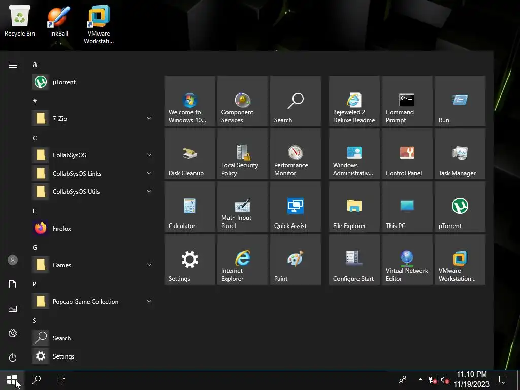
Task: Open Pictures from the Start side rail
Action: click(x=13, y=309)
